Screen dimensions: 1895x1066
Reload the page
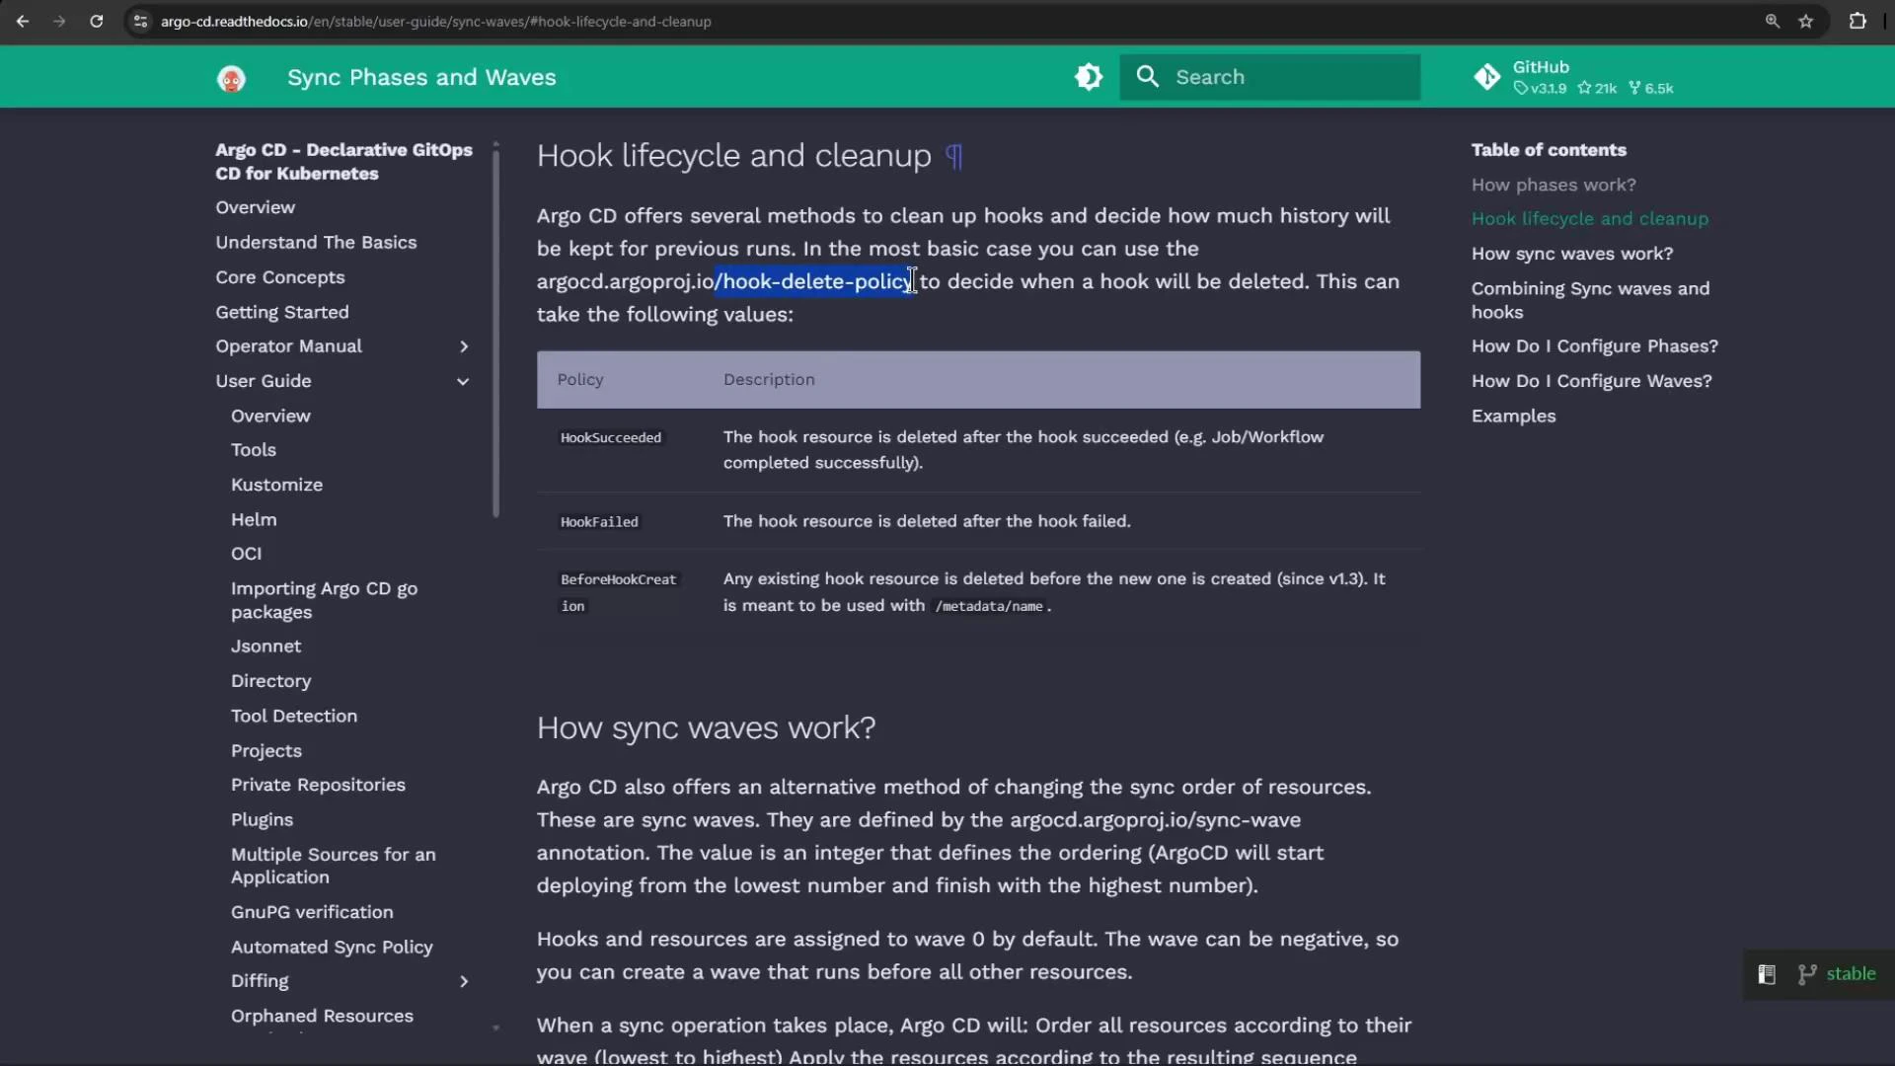click(x=96, y=21)
